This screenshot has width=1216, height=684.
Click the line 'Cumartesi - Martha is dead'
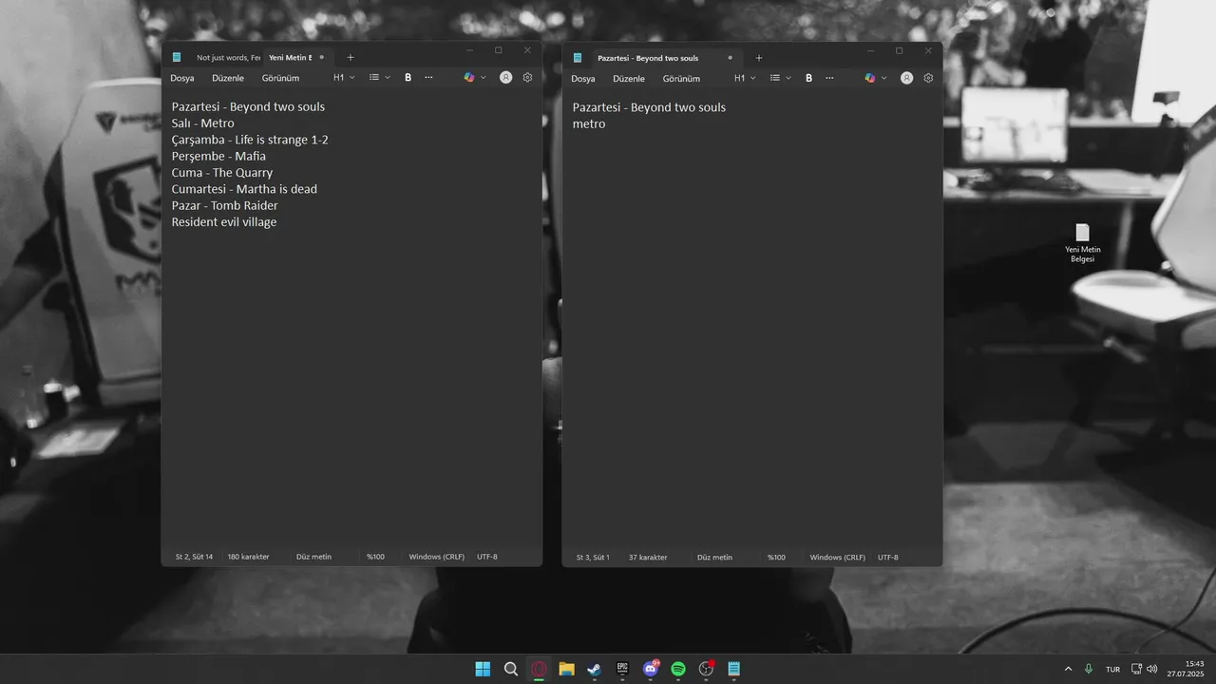(x=244, y=189)
